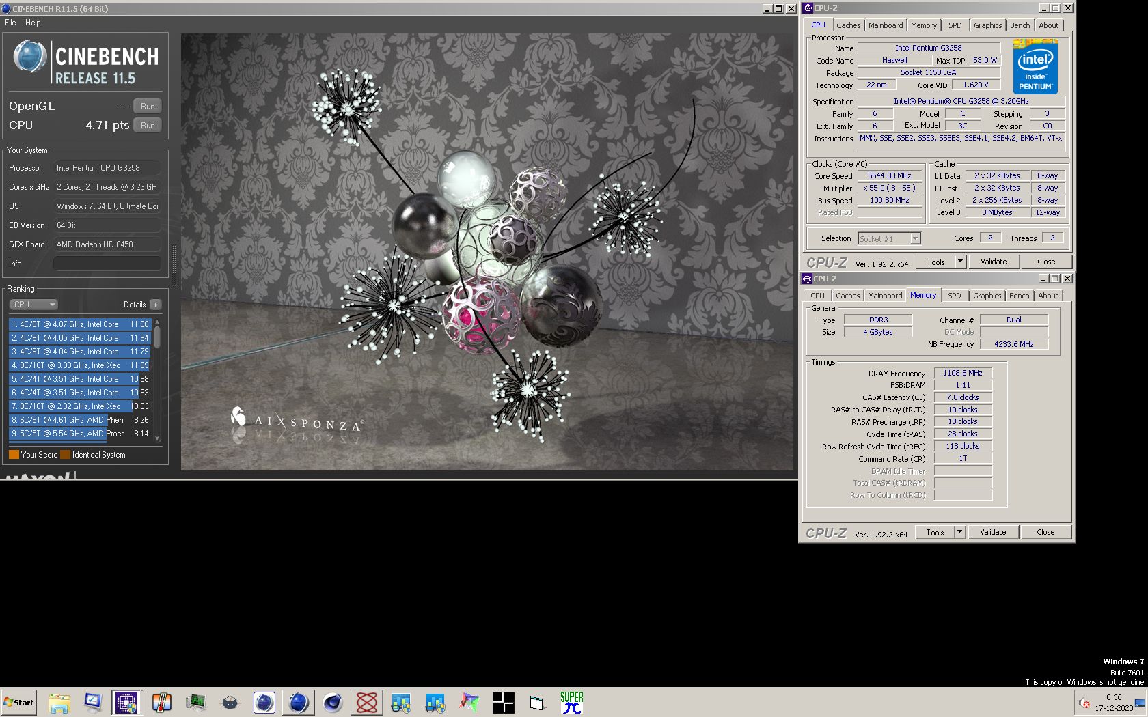The height and width of the screenshot is (717, 1148).
Task: Launch Super Pi from the taskbar
Action: pyautogui.click(x=571, y=702)
